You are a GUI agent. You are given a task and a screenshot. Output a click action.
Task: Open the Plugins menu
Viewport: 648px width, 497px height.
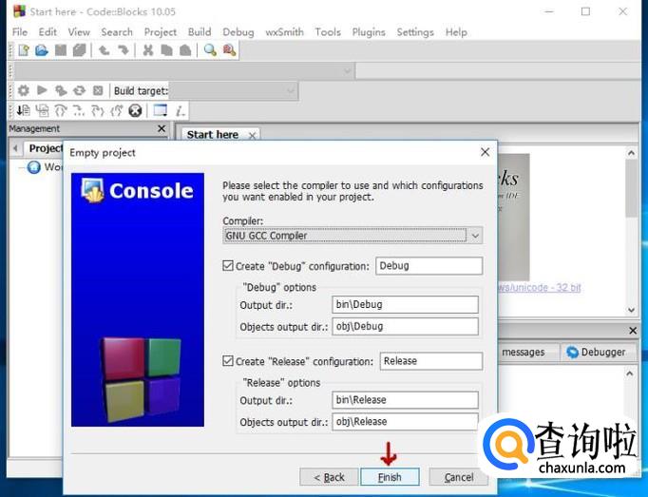click(x=369, y=31)
